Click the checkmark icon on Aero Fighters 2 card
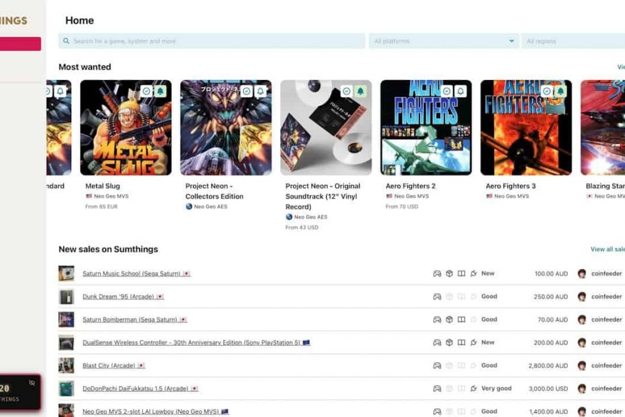 (x=447, y=91)
